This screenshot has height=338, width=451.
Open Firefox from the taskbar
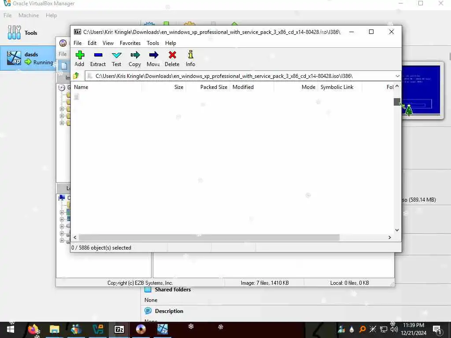[x=33, y=329]
